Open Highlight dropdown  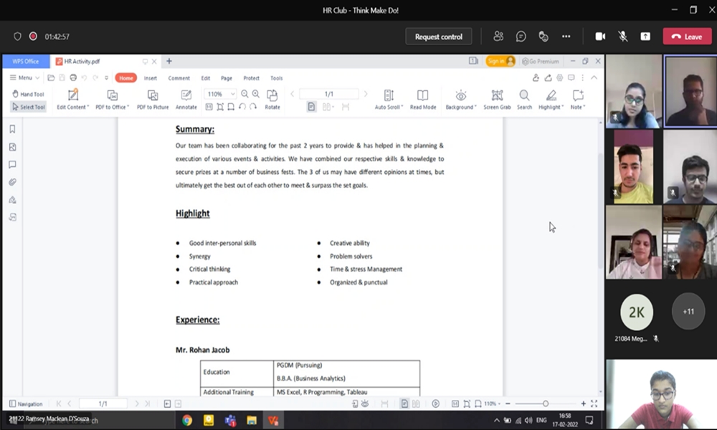pyautogui.click(x=551, y=100)
